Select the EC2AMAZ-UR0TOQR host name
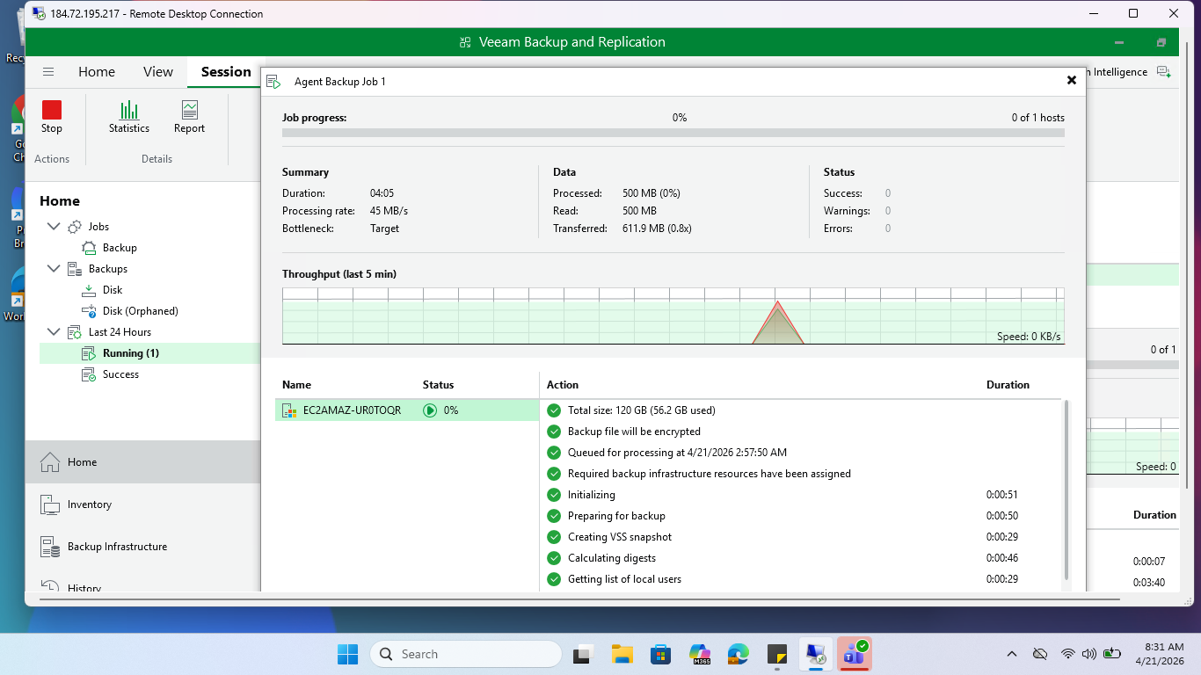This screenshot has height=675, width=1201. click(x=353, y=410)
